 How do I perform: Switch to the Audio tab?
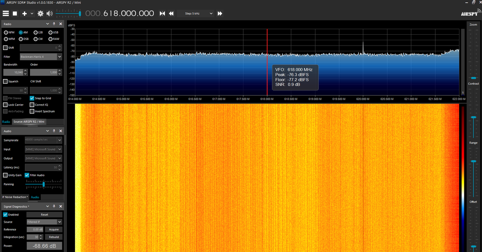pyautogui.click(x=35, y=197)
